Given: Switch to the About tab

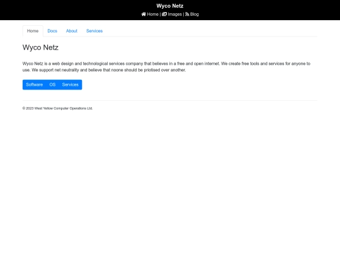Looking at the screenshot, I should click(x=72, y=31).
